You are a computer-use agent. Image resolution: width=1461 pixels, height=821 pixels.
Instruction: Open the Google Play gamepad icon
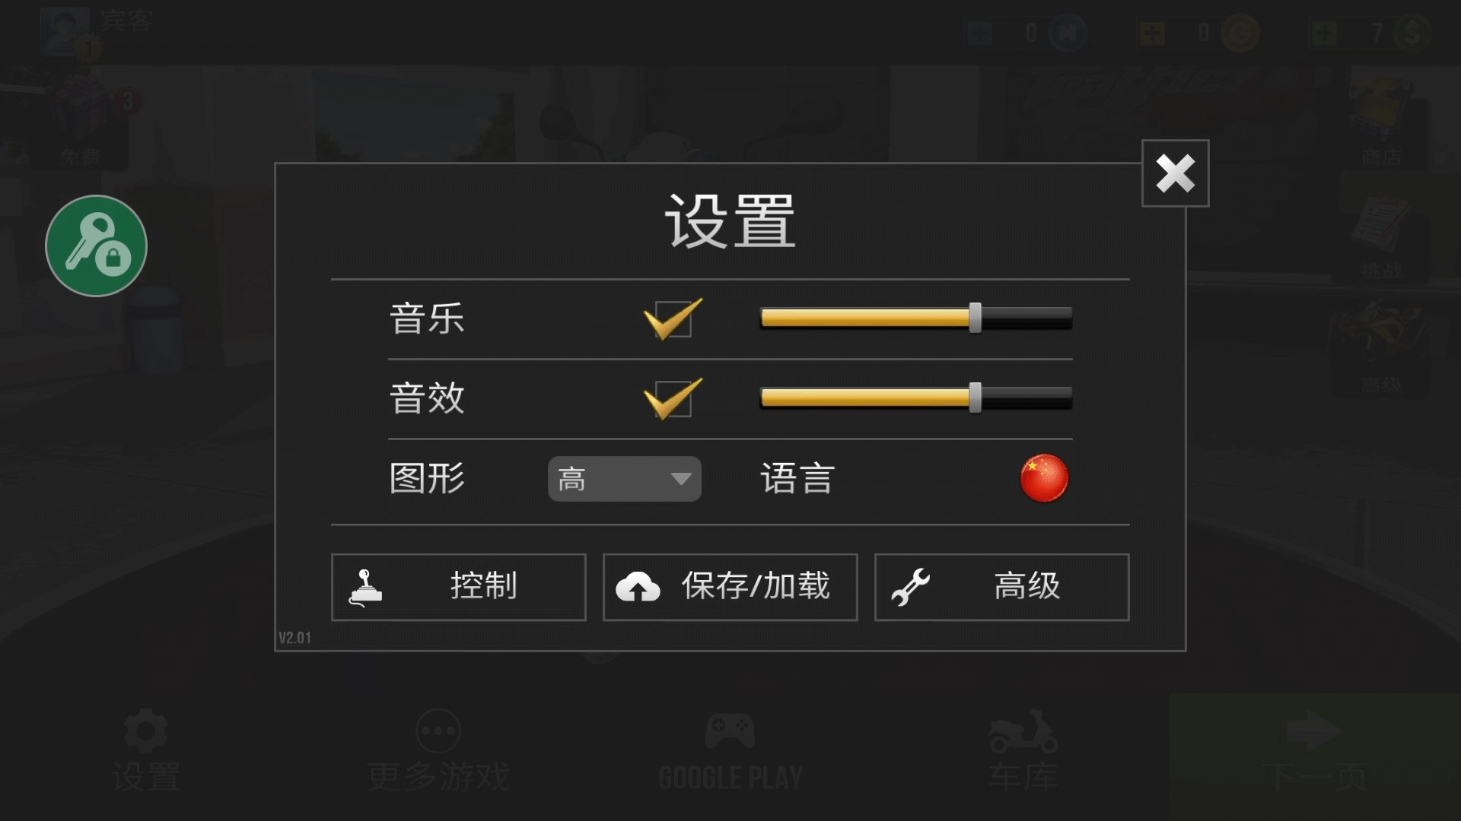click(x=730, y=731)
